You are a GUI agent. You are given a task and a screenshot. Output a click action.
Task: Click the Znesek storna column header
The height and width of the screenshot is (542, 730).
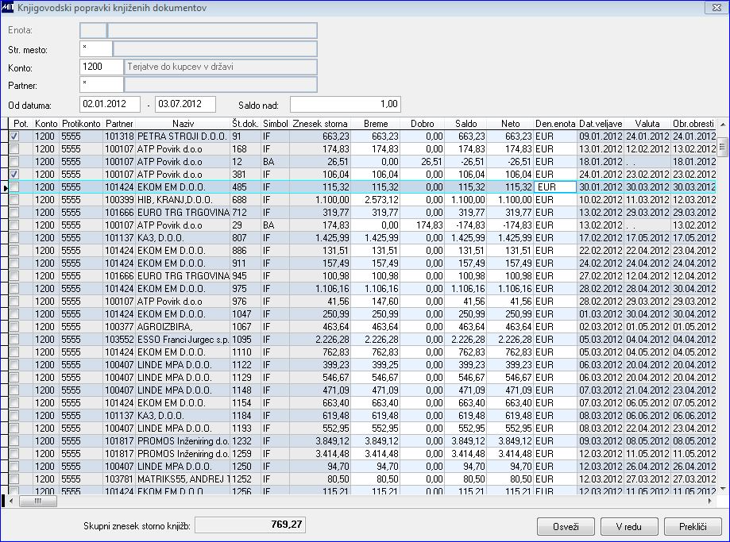pyautogui.click(x=319, y=124)
